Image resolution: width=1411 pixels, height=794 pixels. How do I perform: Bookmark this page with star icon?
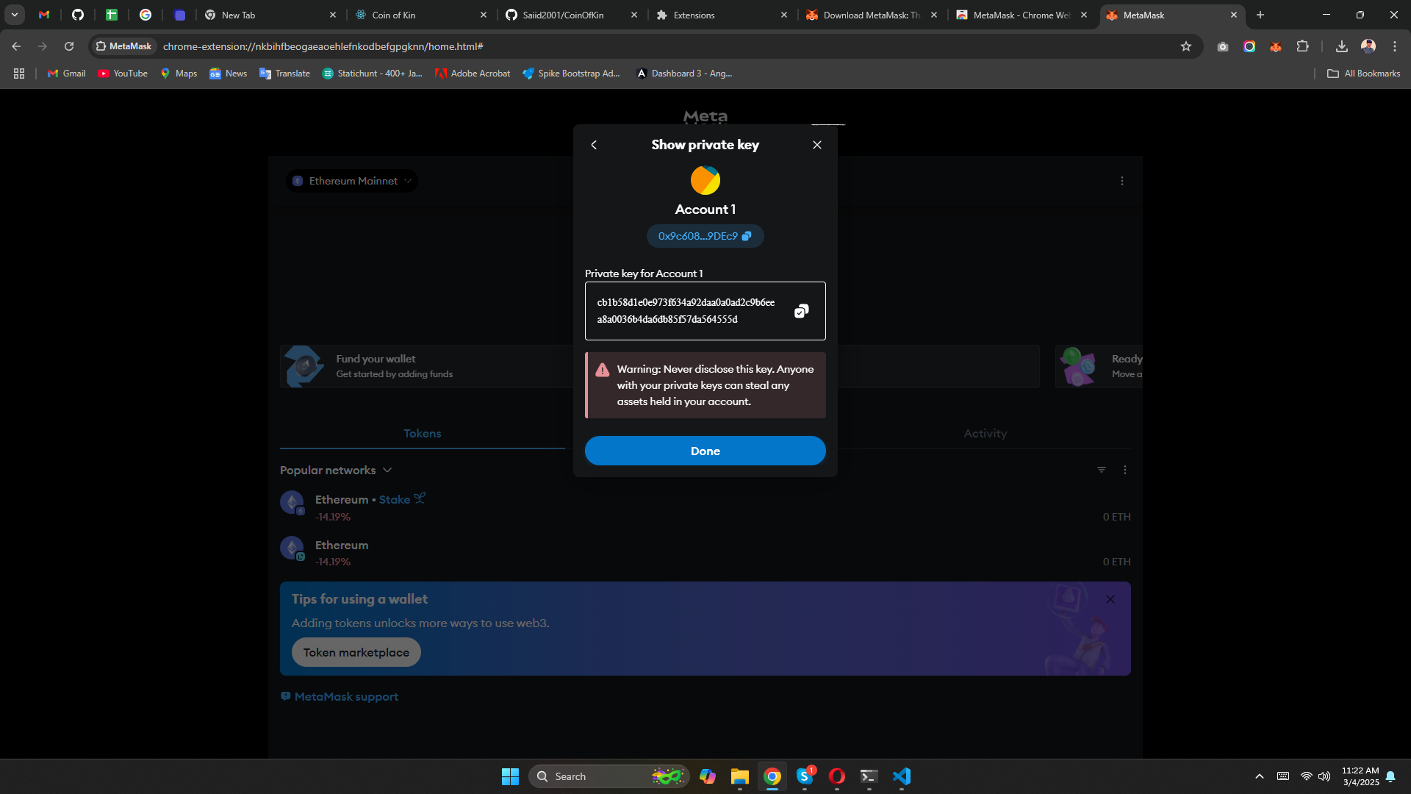[1185, 46]
